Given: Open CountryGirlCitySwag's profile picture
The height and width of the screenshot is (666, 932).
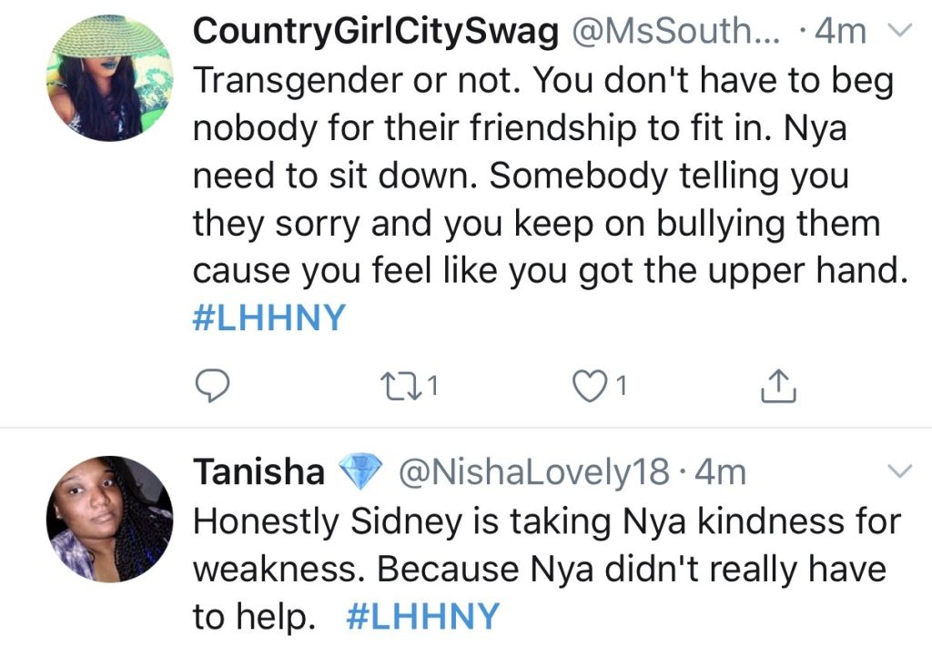Looking at the screenshot, I should click(x=110, y=78).
